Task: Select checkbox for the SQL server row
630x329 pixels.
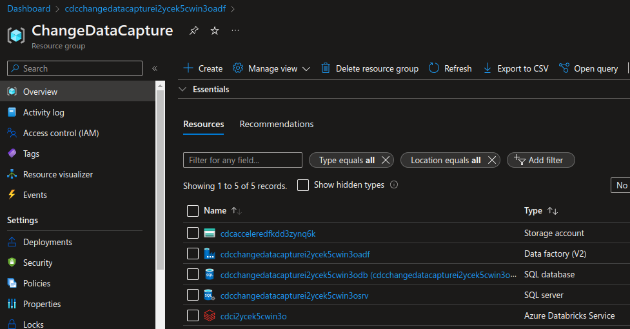Action: [193, 295]
